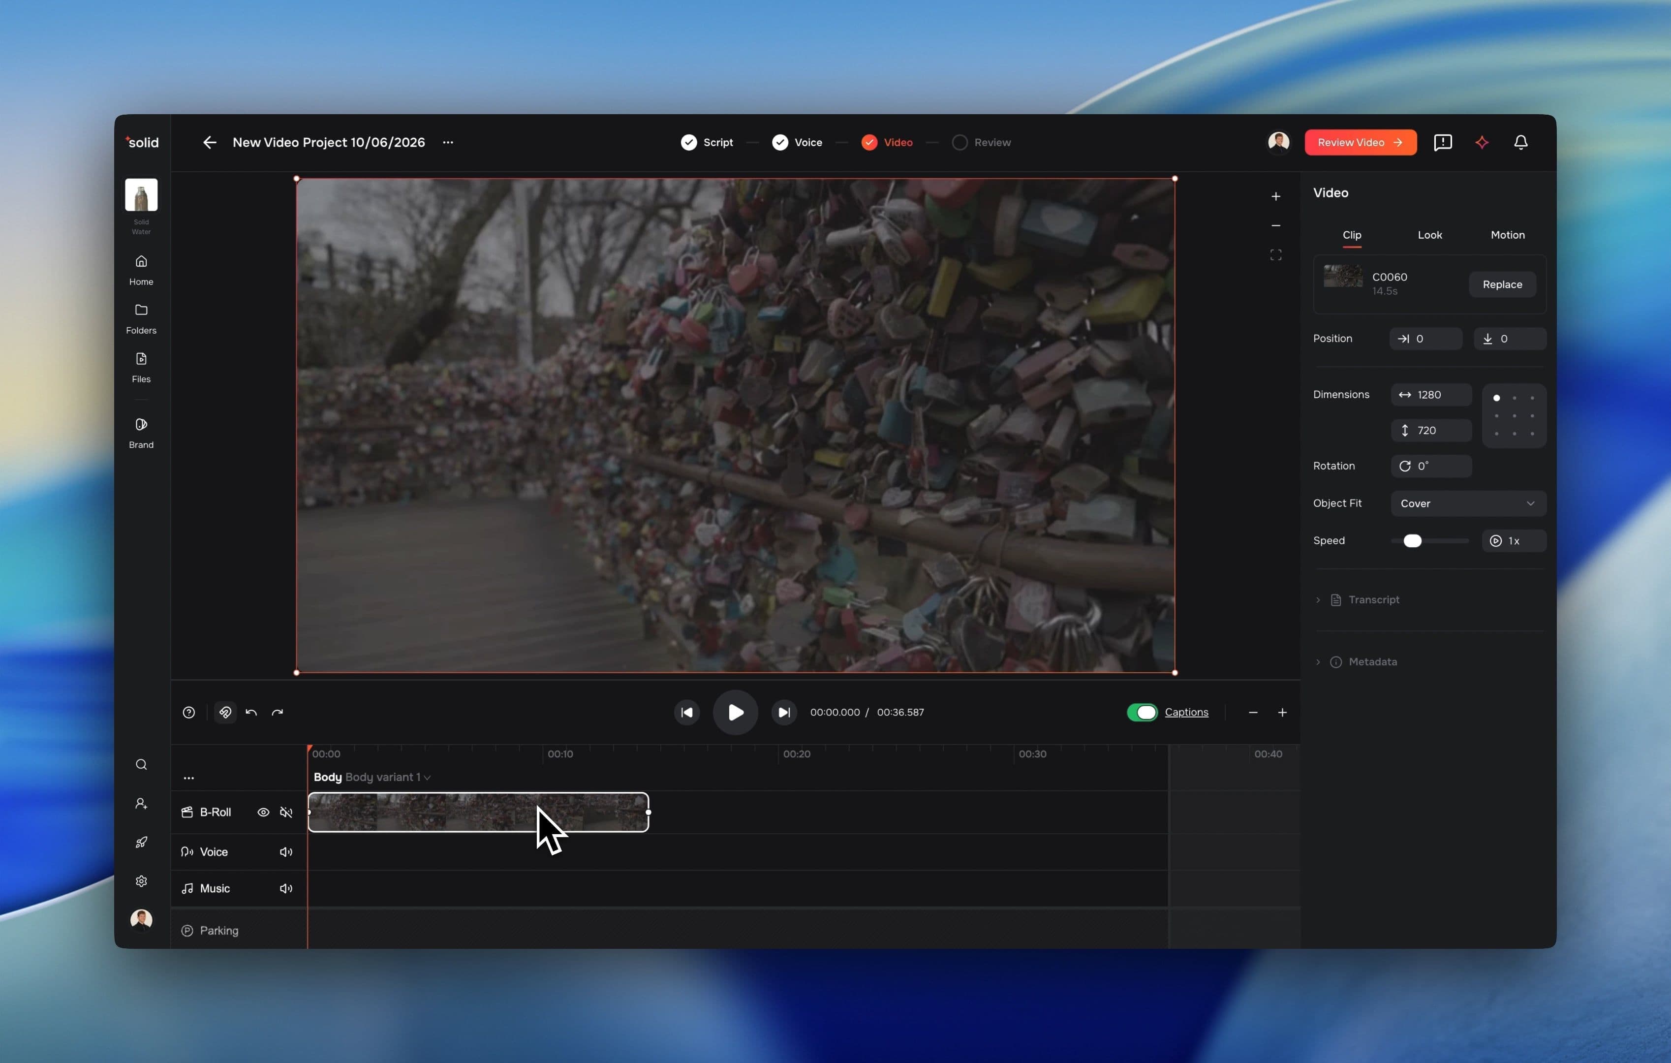Screen dimensions: 1671x1063
Task: Zoom in the preview canvas
Action: click(1275, 196)
